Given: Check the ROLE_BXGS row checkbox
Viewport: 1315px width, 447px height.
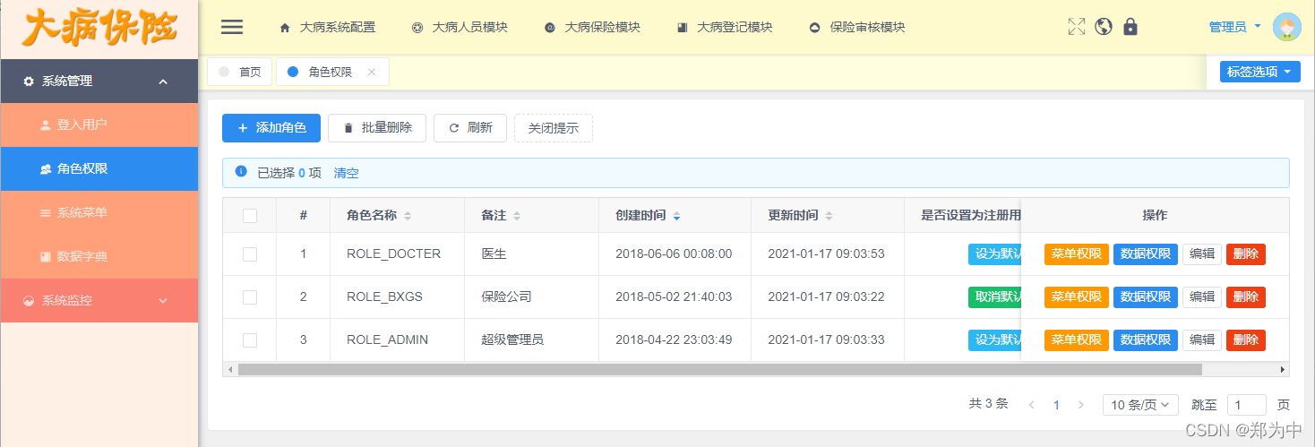Looking at the screenshot, I should pyautogui.click(x=250, y=297).
